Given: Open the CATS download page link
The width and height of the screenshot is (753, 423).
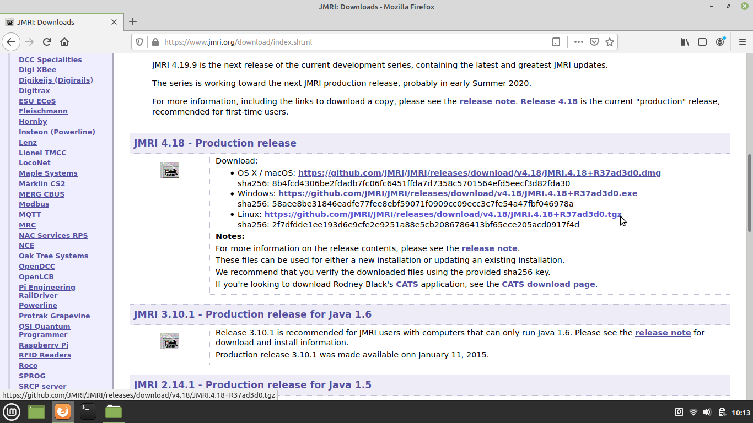Looking at the screenshot, I should 548,284.
